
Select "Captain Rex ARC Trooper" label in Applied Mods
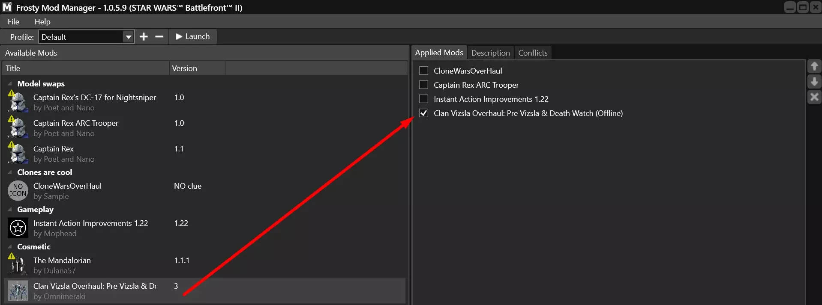pos(476,85)
